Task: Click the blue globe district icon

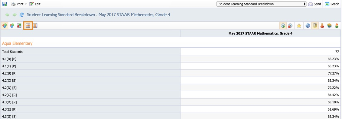Action: click(308, 26)
